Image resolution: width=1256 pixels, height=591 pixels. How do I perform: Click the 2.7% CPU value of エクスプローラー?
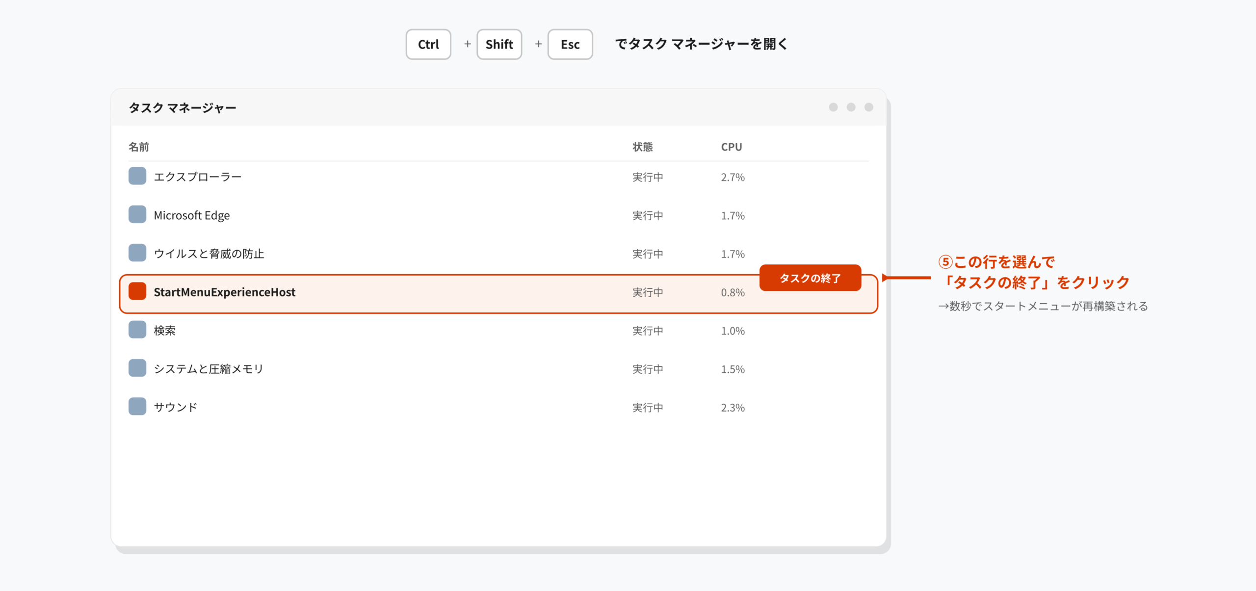[733, 177]
